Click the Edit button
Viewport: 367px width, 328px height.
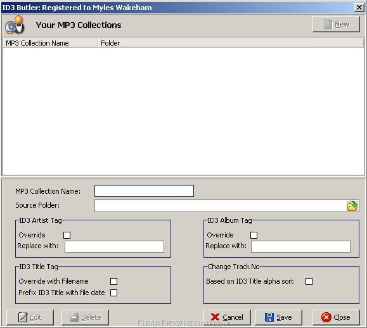point(30,317)
